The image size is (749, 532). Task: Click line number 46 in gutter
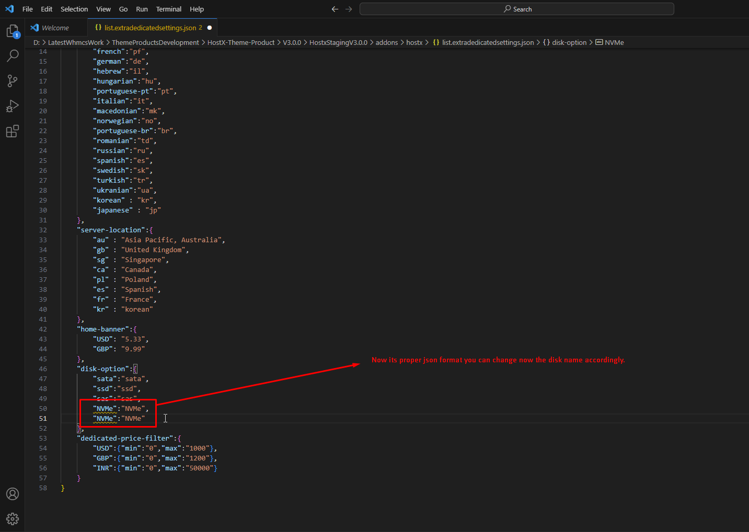point(43,369)
